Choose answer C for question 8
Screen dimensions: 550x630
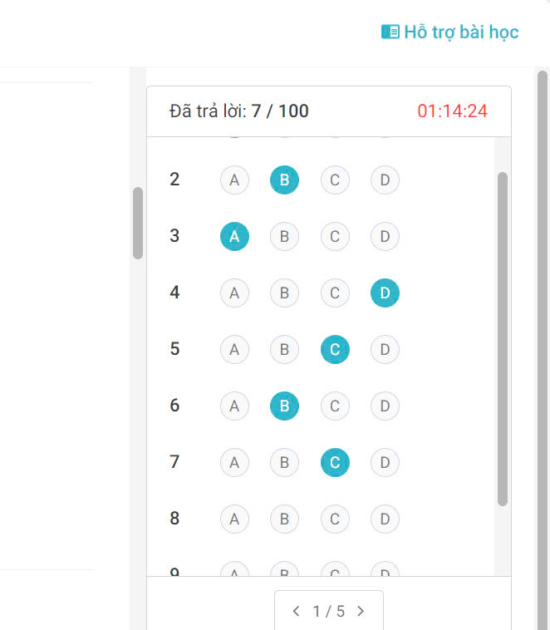pos(335,519)
